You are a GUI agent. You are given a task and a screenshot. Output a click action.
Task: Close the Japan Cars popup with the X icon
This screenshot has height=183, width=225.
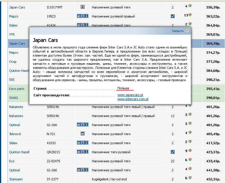pos(187,31)
